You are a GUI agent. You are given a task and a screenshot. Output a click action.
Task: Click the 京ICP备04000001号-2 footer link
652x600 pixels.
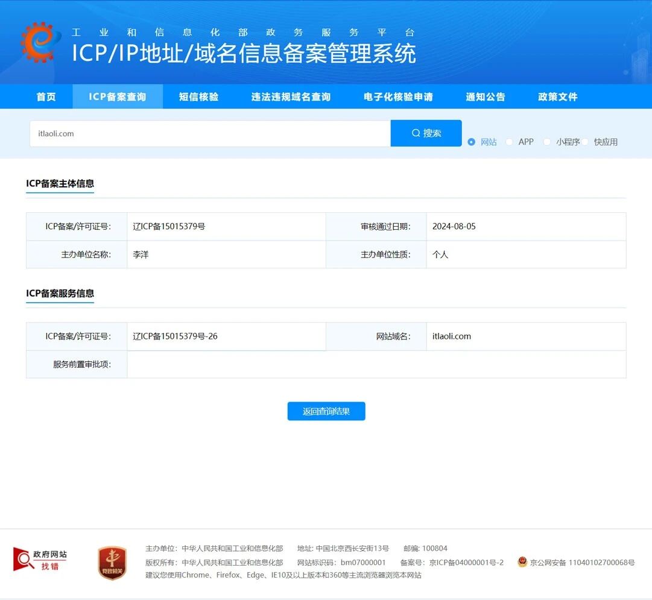[x=466, y=563]
